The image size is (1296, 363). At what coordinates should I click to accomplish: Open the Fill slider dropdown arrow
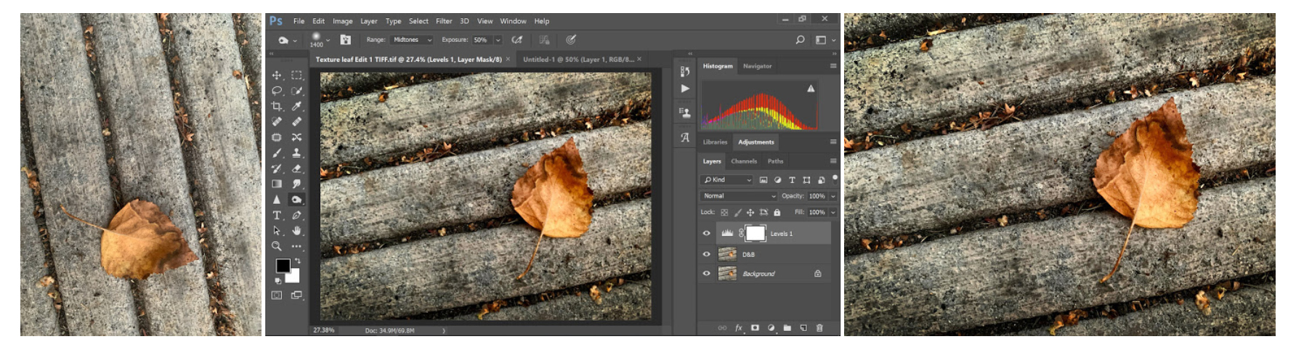pyautogui.click(x=833, y=213)
